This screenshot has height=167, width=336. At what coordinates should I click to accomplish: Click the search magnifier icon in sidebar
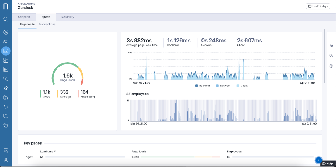(x=6, y=19)
